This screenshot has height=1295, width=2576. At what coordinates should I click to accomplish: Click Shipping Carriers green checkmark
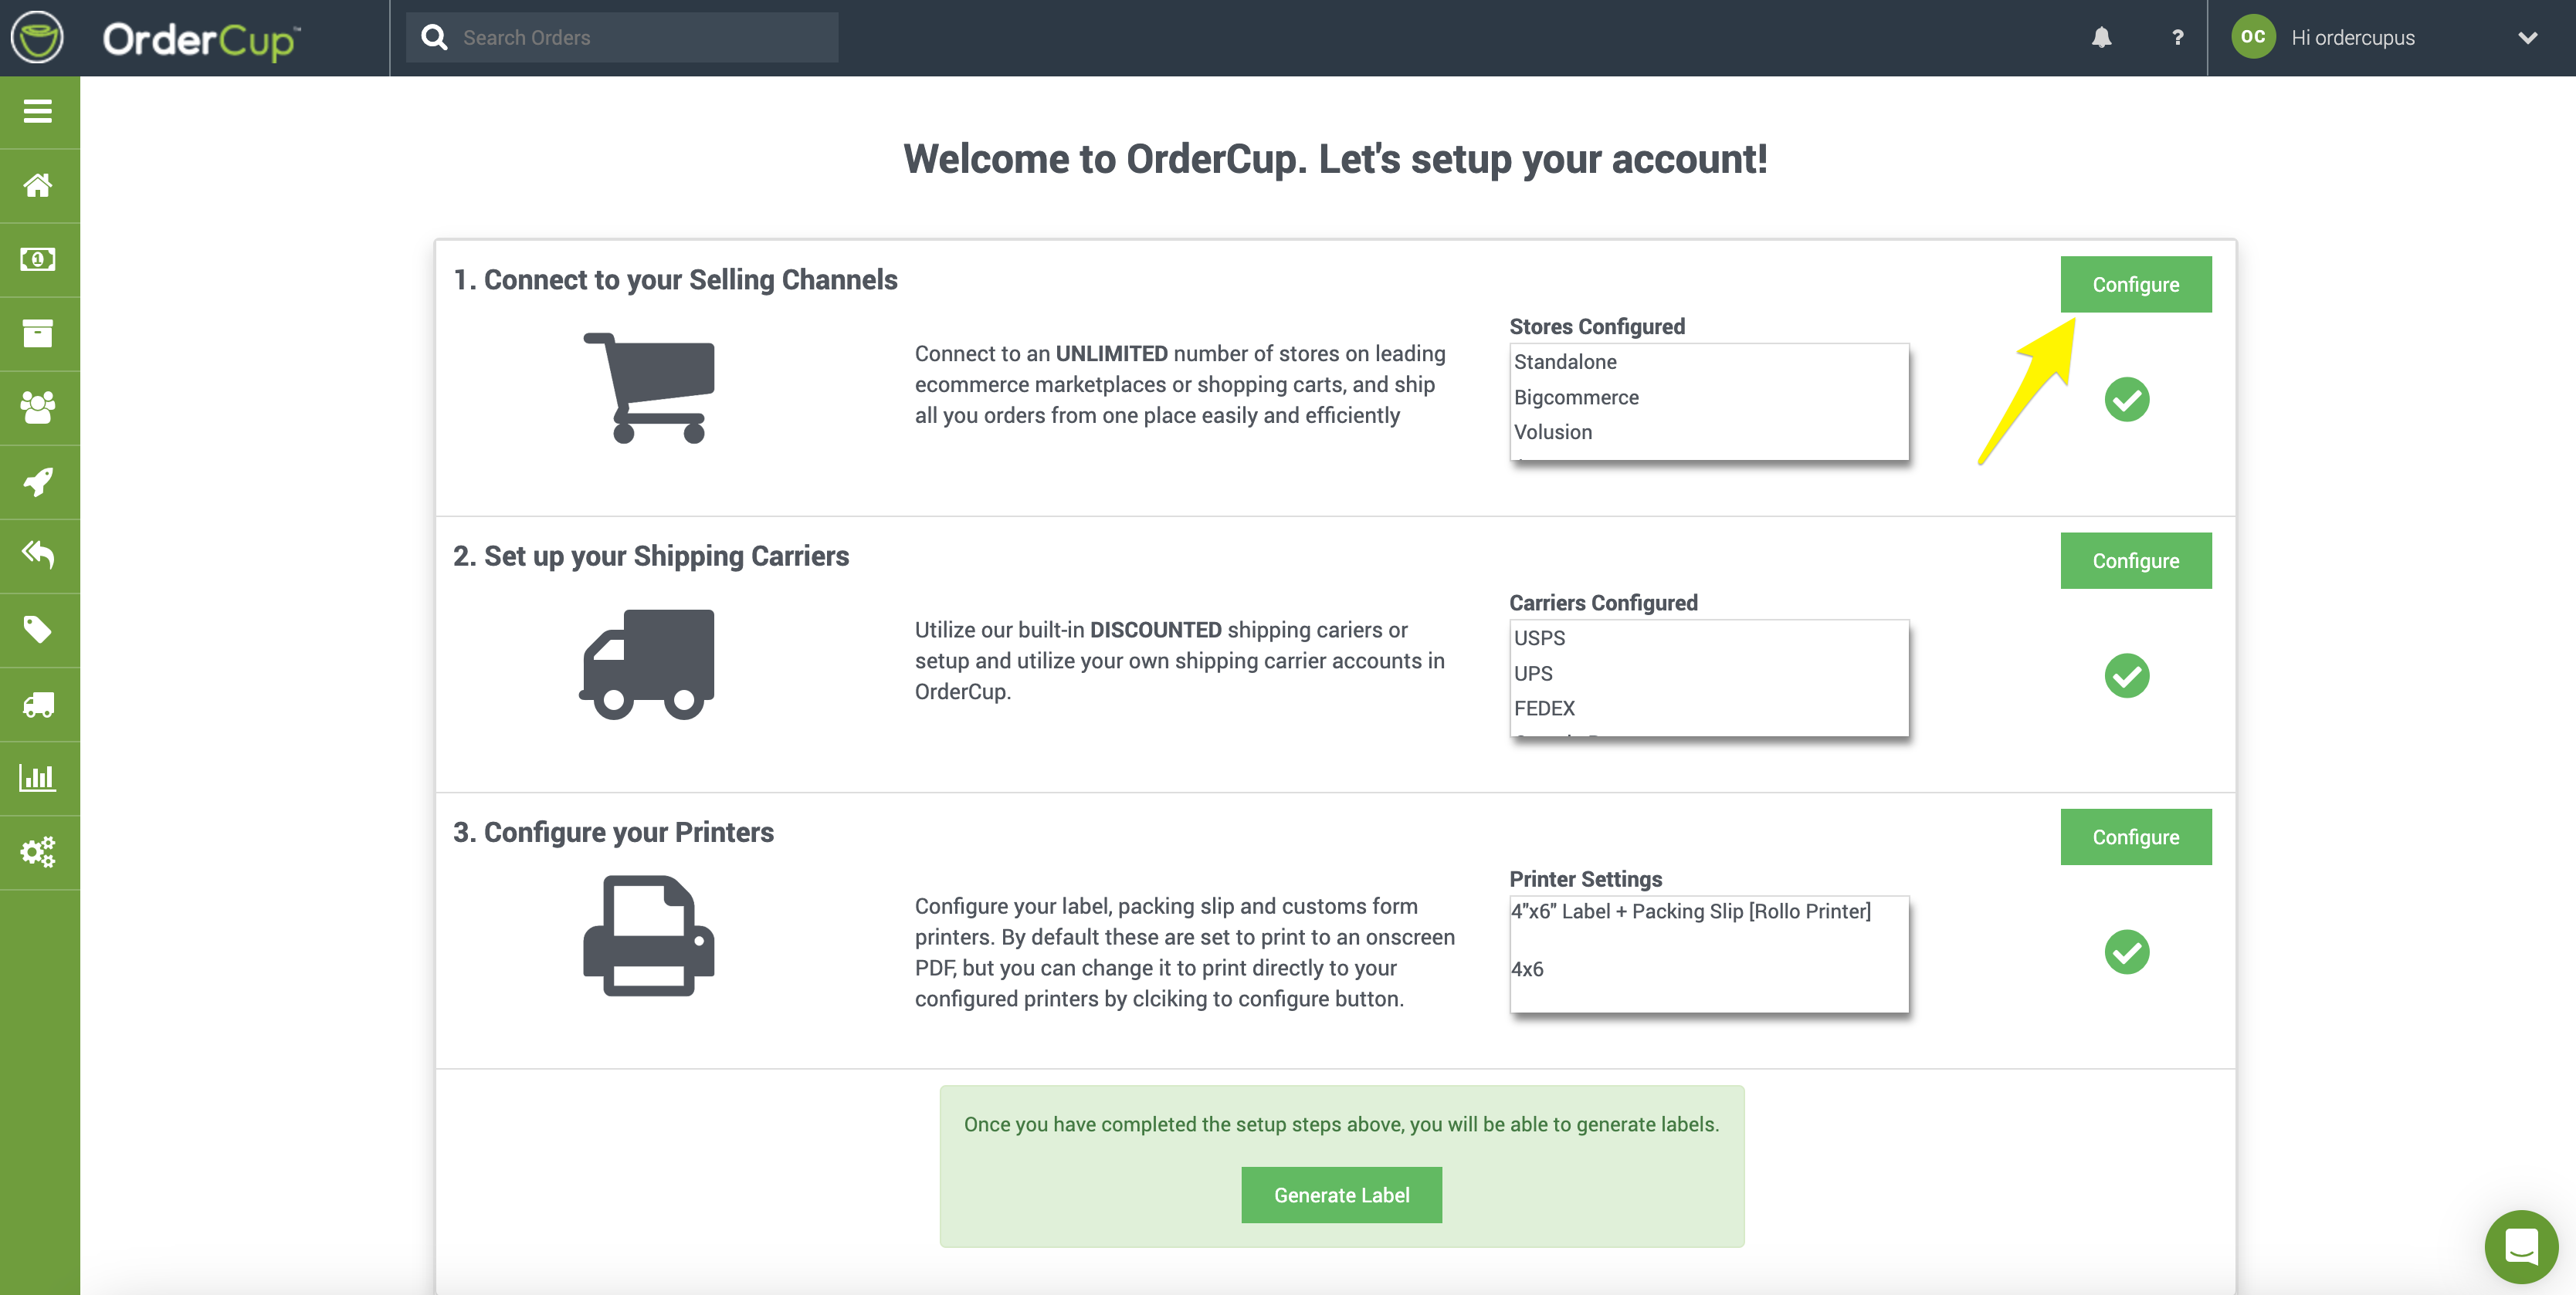2126,677
